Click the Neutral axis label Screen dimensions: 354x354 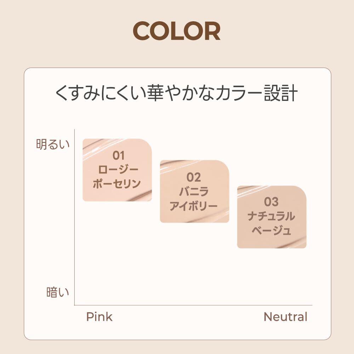[x=285, y=316]
